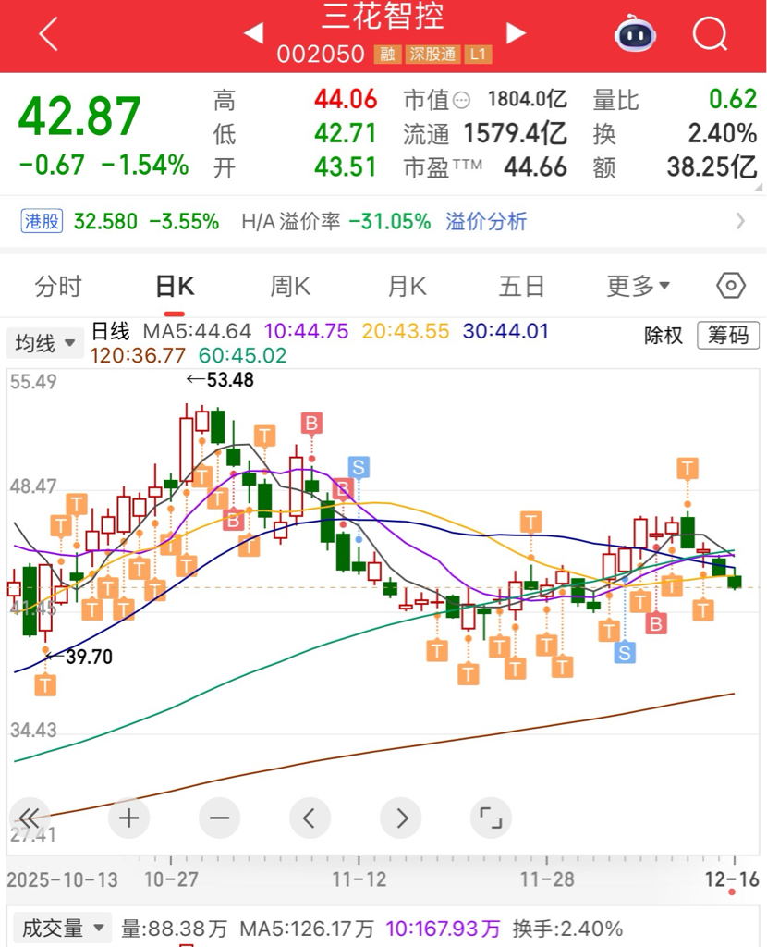
Task: Open chart settings hexagon icon
Action: click(x=731, y=286)
